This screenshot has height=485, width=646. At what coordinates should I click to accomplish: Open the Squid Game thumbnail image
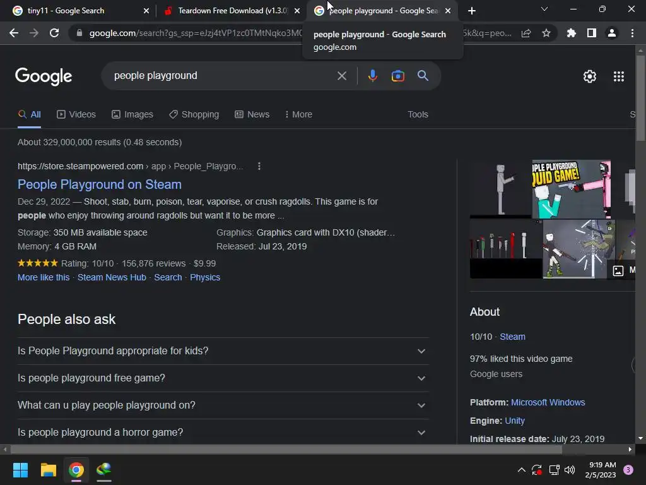(571, 189)
